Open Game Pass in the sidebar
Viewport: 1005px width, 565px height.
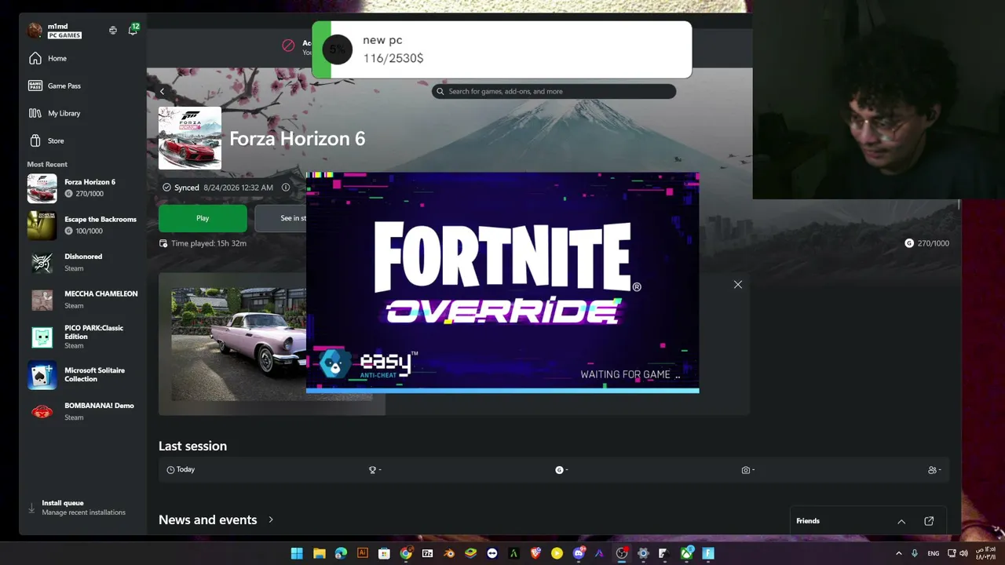(82, 86)
